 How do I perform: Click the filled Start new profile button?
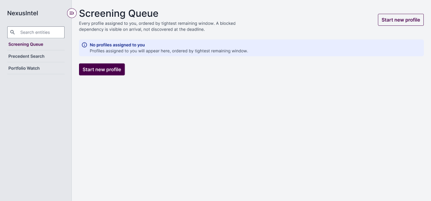pyautogui.click(x=102, y=69)
